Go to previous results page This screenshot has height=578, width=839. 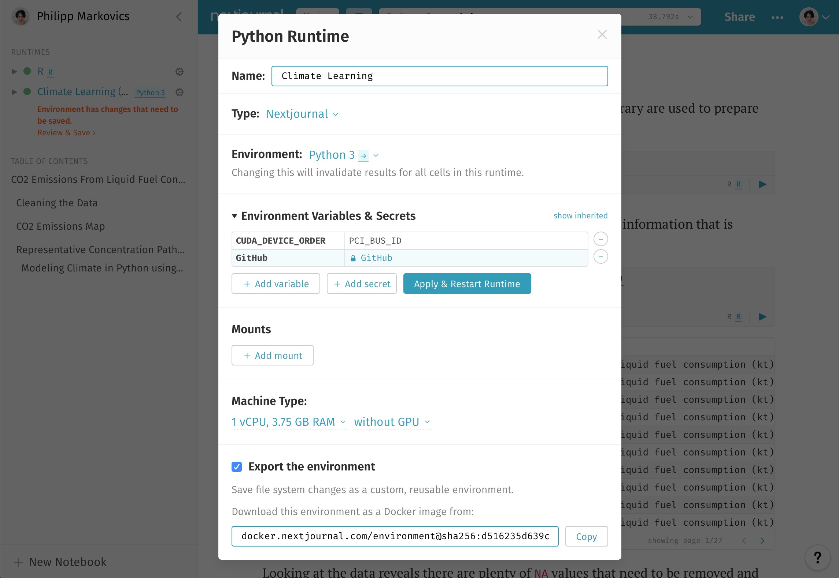click(x=744, y=541)
